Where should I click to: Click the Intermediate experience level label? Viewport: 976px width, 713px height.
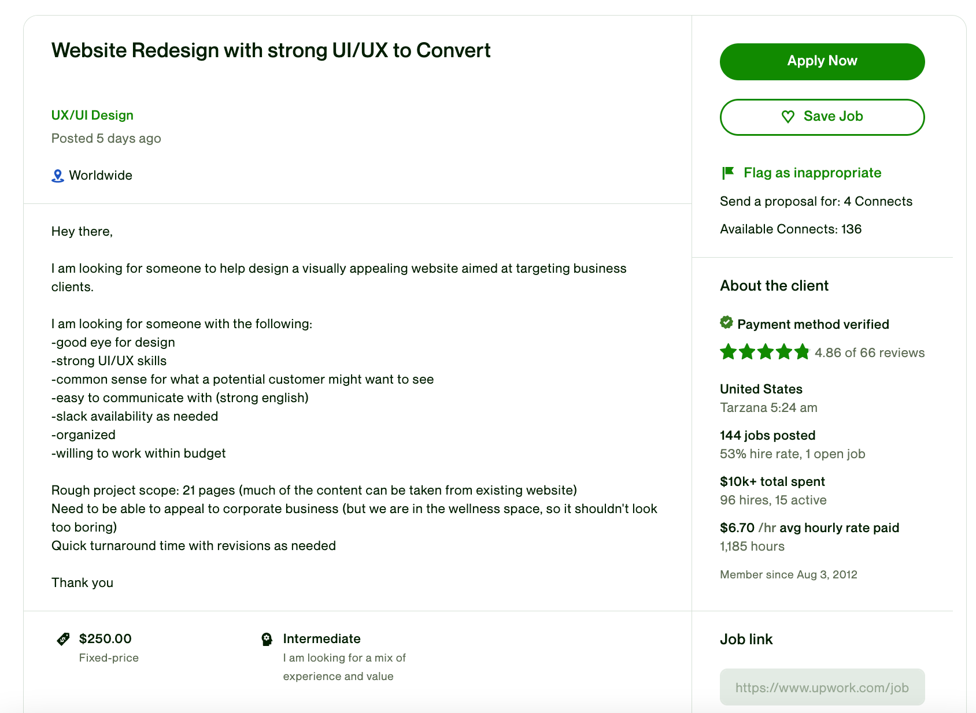click(321, 638)
